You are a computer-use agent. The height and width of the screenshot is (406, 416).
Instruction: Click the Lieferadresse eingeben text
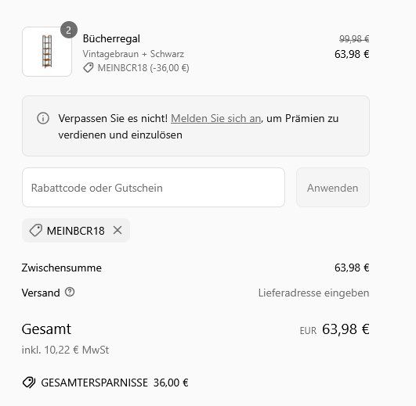coord(313,293)
